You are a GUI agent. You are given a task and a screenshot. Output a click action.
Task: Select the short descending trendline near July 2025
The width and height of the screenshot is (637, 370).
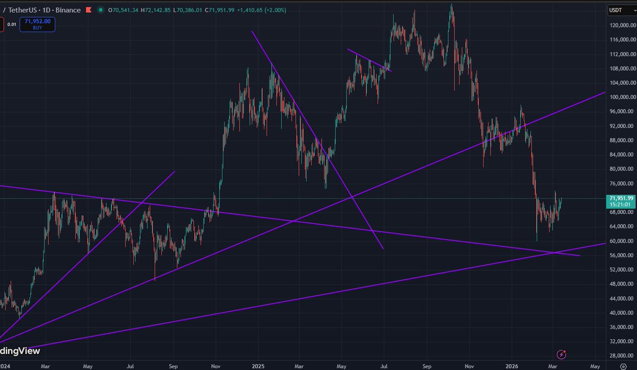pyautogui.click(x=369, y=60)
